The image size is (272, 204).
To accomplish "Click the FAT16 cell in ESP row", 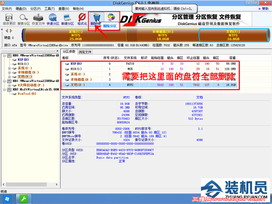I will pyautogui.click(x=130, y=64).
